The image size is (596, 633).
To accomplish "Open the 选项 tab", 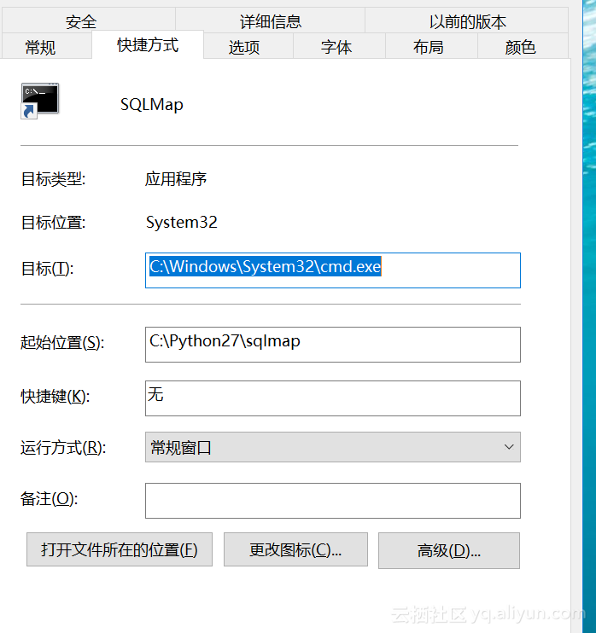I will (x=248, y=47).
